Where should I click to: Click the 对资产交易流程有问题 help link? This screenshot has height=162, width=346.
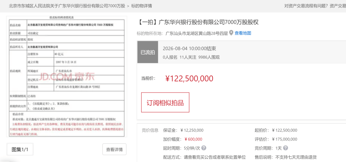[x=306, y=6]
